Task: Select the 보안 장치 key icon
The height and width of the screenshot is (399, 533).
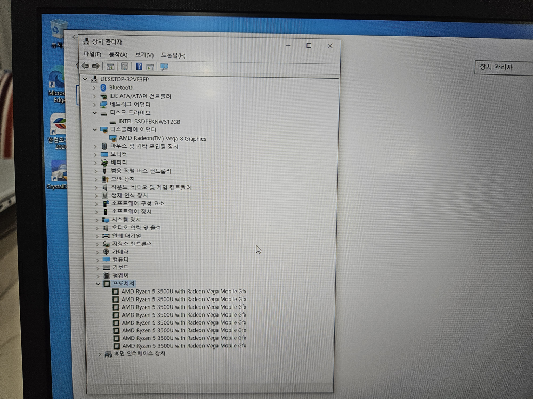Action: [106, 179]
